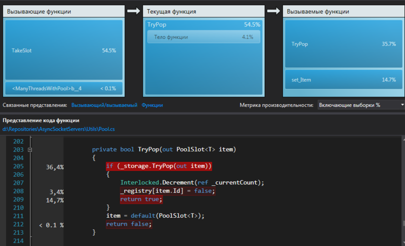
Task: Collapse the TryPop method at line 203
Action: click(29, 150)
